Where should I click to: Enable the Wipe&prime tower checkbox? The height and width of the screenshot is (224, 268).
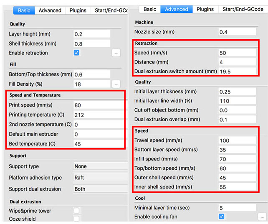[76, 211]
